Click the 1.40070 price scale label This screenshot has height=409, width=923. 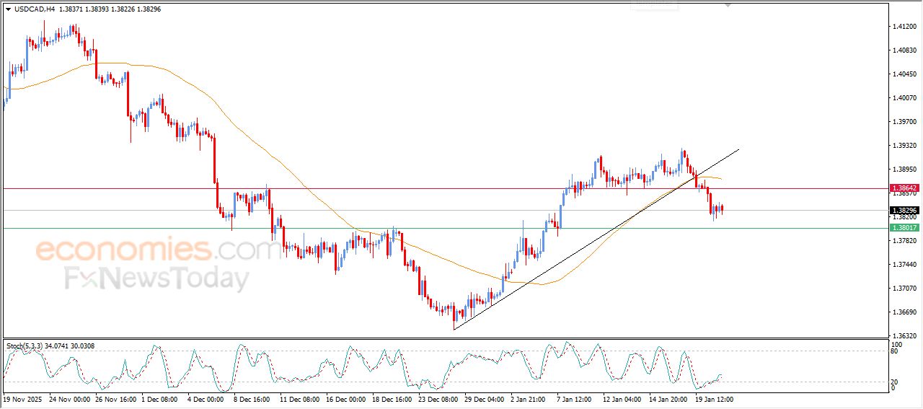coord(904,98)
